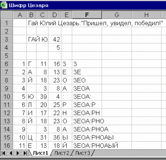166x160 pixels.
Task: Select row 10 header
Action: point(7,97)
